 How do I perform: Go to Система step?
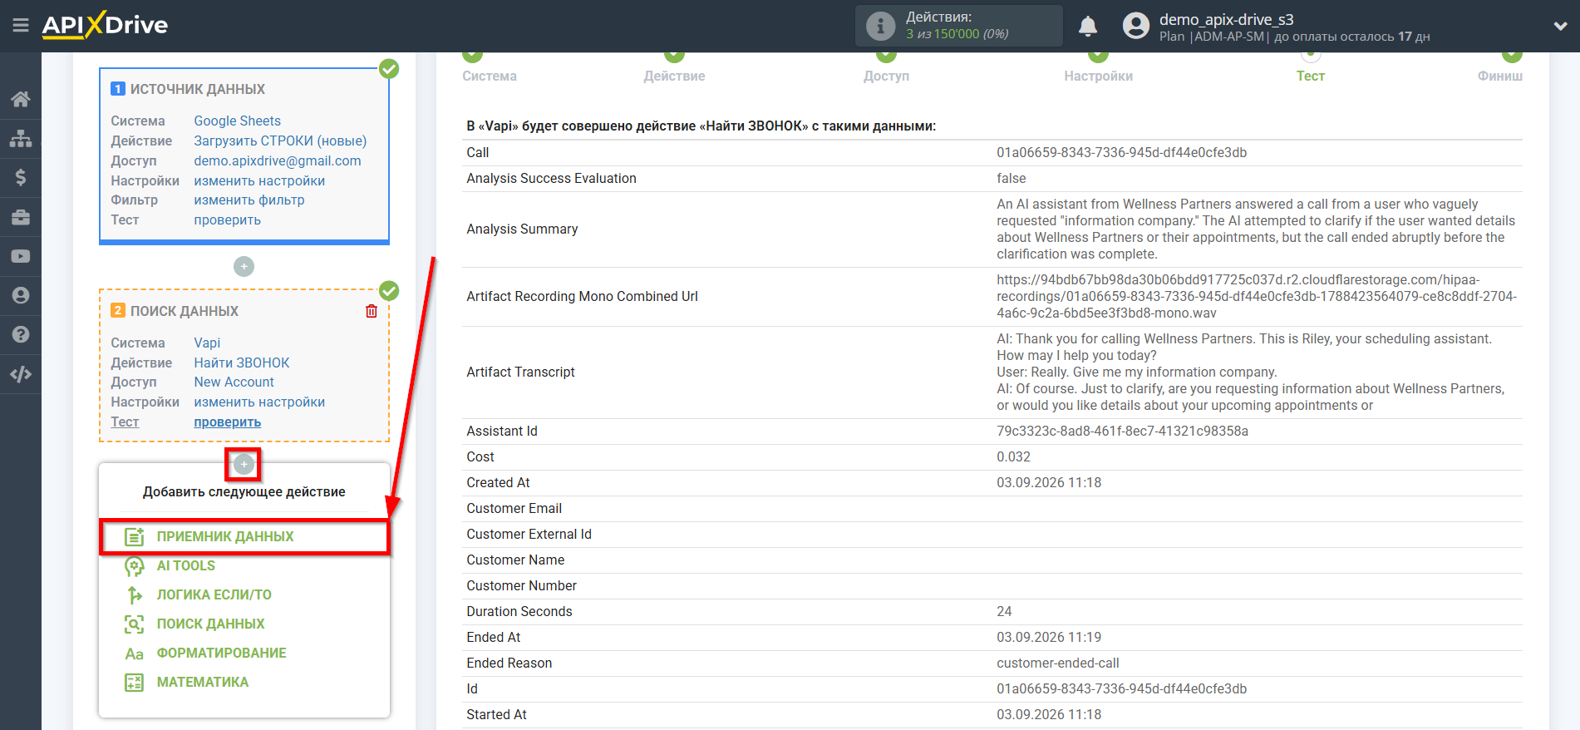[490, 76]
